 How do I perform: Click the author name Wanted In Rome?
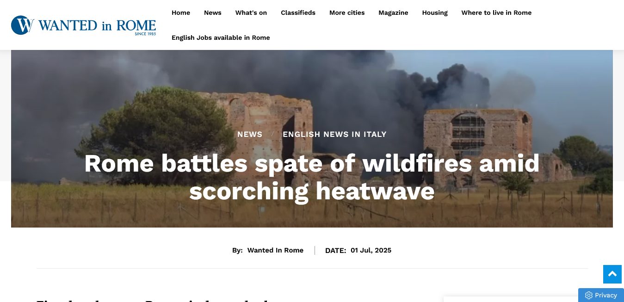click(275, 250)
